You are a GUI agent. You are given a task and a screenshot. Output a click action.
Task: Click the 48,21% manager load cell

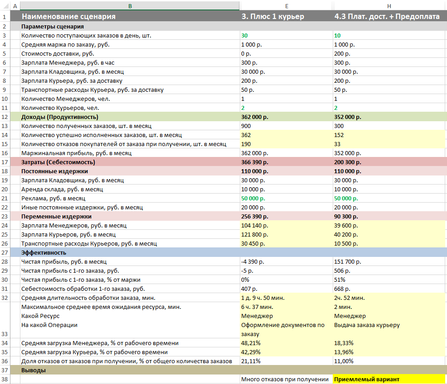(x=287, y=343)
